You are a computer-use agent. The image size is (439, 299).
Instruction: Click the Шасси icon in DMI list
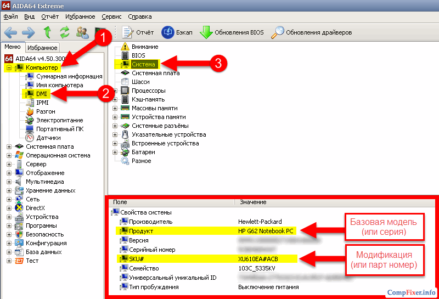pyautogui.click(x=125, y=82)
